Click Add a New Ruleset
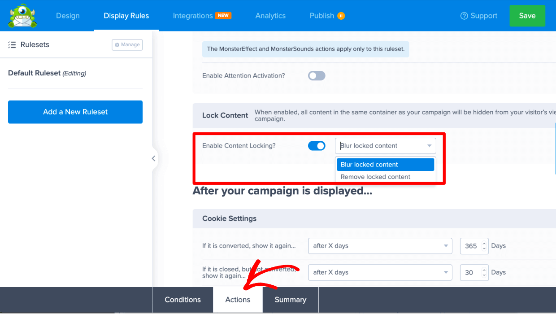 click(75, 112)
